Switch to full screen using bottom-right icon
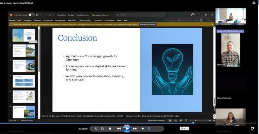 point(253,129)
